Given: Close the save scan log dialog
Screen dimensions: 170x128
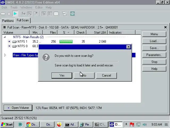Looking at the screenshot, I should tap(129, 47).
